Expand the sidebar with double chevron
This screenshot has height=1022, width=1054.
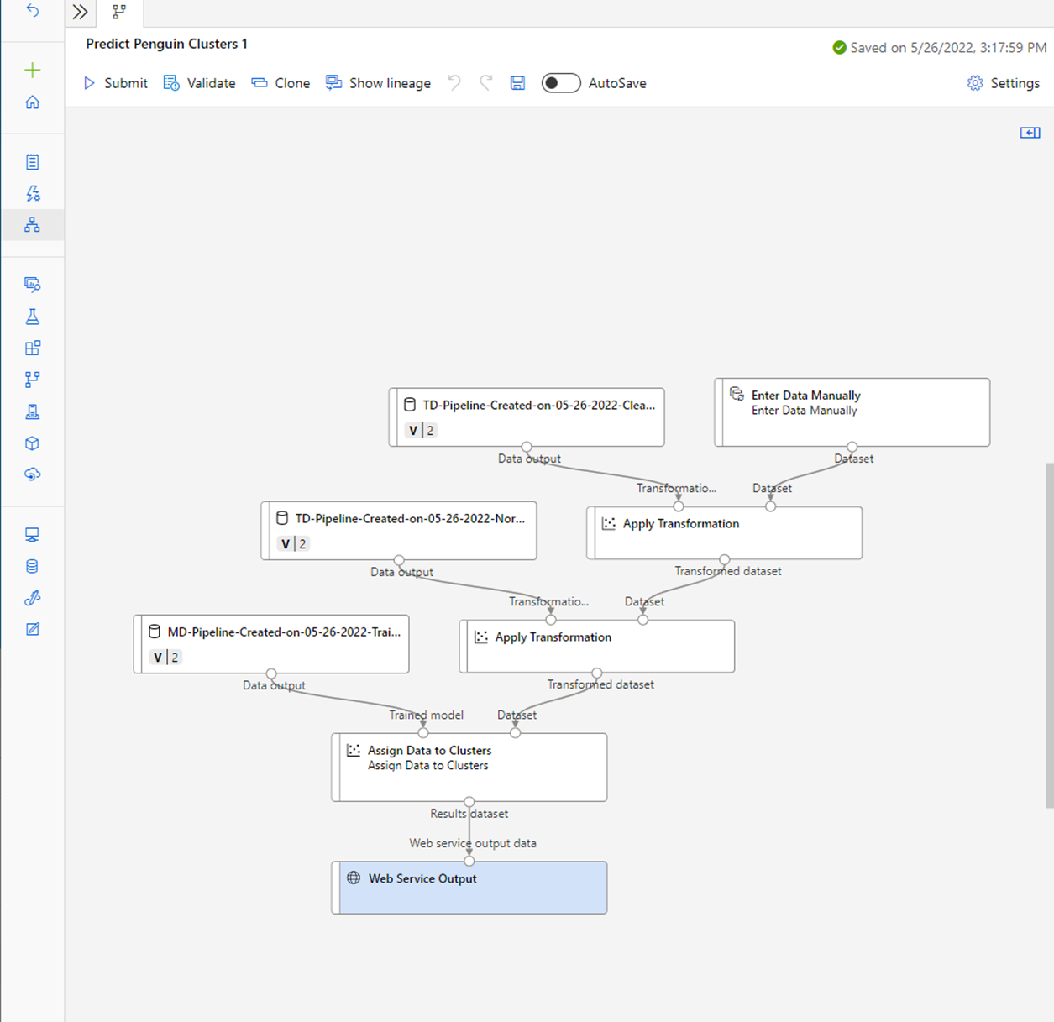[x=80, y=12]
